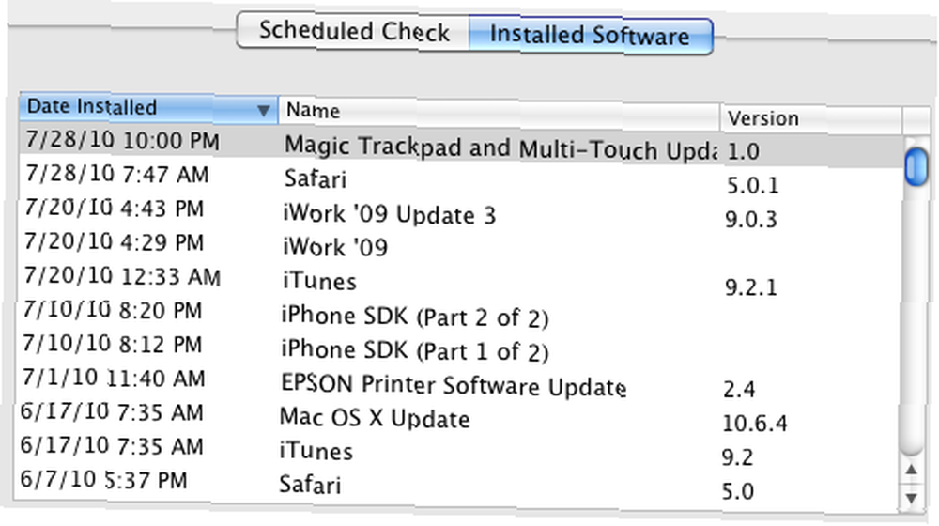This screenshot has height=526, width=939.
Task: Click version value 2.4
Action: tap(739, 390)
